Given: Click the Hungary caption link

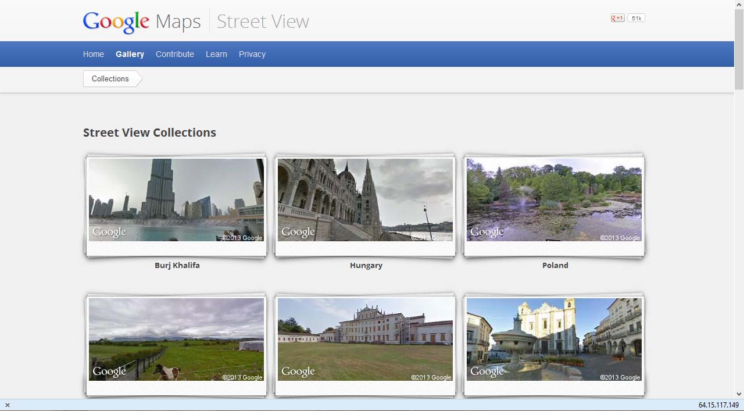Looking at the screenshot, I should coord(366,265).
